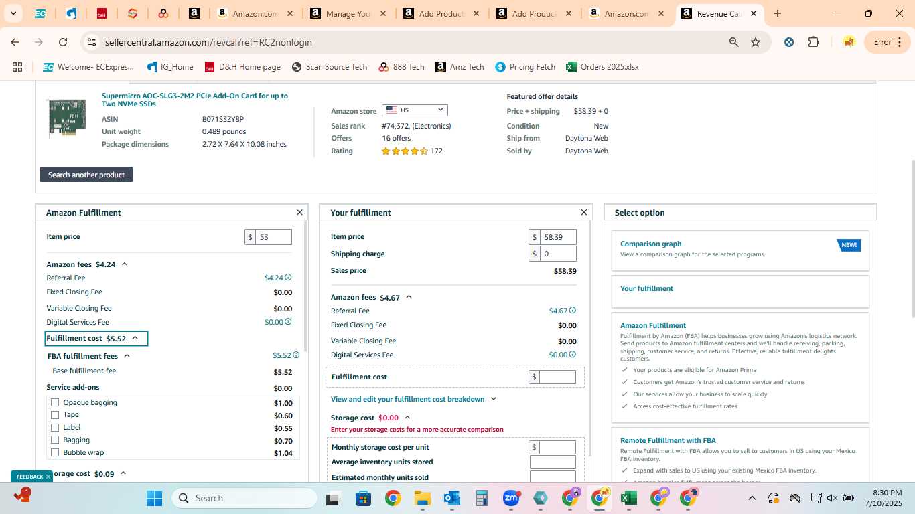Open Remote Fulfillment with FBA option

[x=668, y=440]
